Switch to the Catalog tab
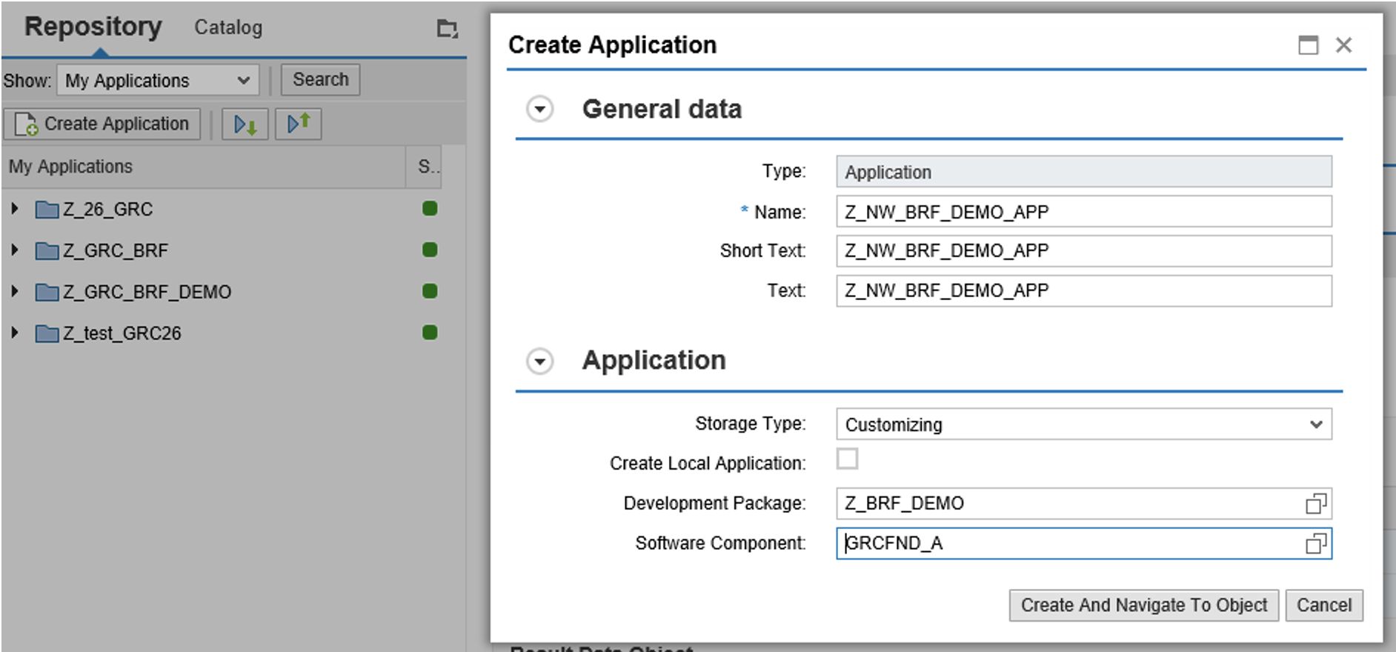1396x652 pixels. 228,28
